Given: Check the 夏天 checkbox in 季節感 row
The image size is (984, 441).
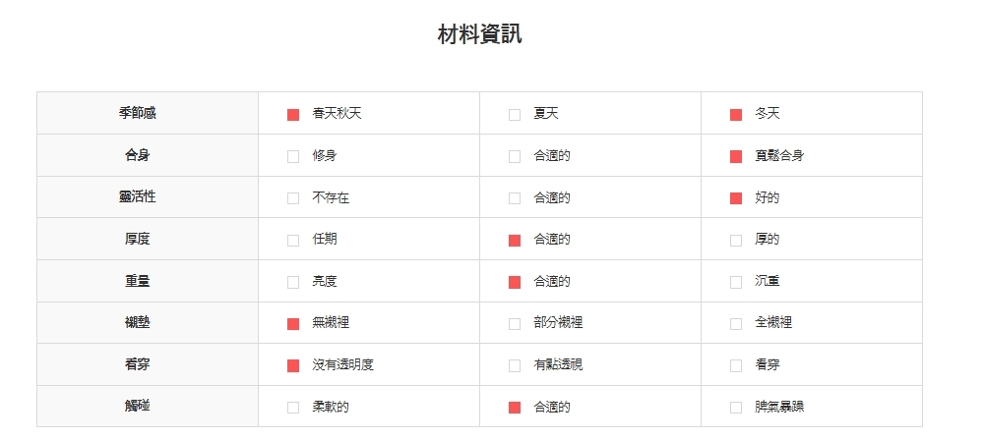Looking at the screenshot, I should 515,115.
